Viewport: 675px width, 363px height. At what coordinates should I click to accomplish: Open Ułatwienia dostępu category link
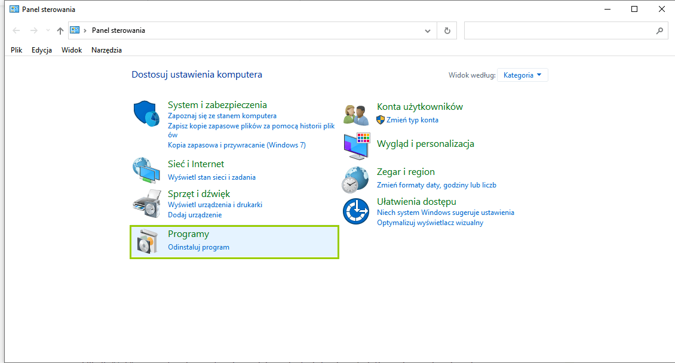tap(417, 201)
